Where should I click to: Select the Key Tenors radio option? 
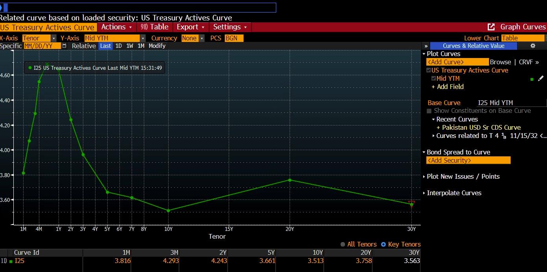(384, 244)
